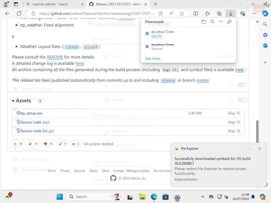
Task: Open Edge Settings and more menu
Action: [x=254, y=13]
